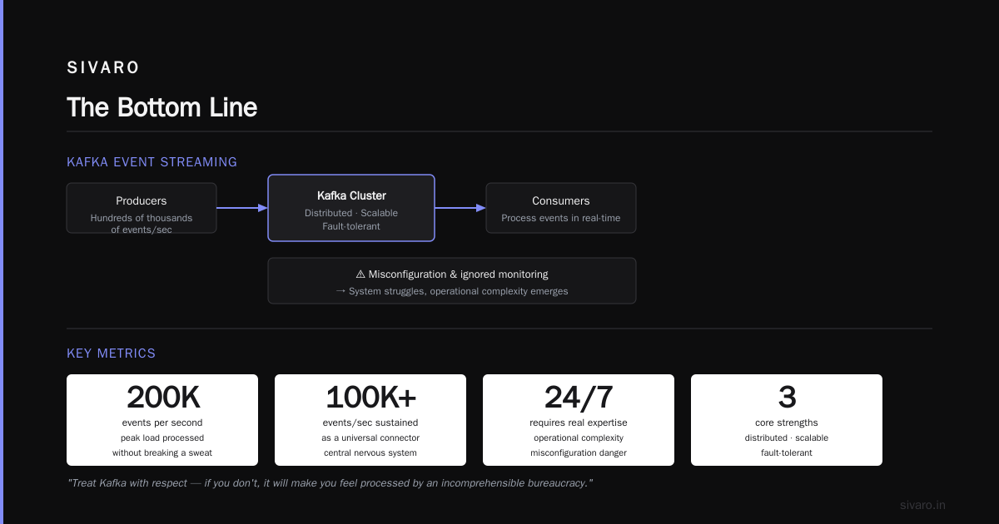
Task: Select the Consumers diagram box
Action: pos(561,208)
